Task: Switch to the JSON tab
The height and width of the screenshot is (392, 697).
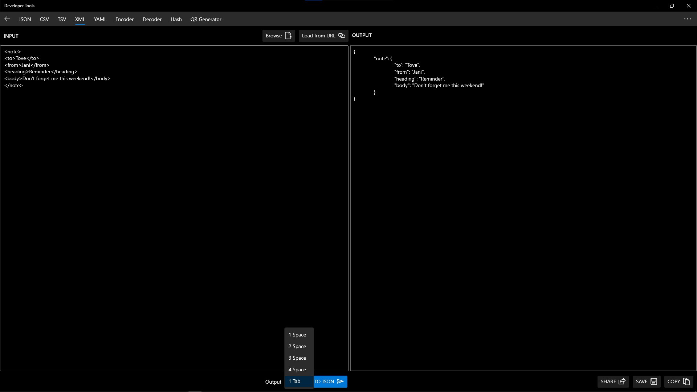Action: tap(25, 19)
